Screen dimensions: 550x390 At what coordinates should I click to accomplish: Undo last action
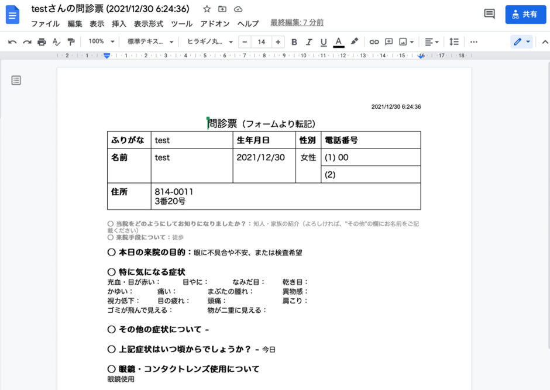pyautogui.click(x=12, y=42)
